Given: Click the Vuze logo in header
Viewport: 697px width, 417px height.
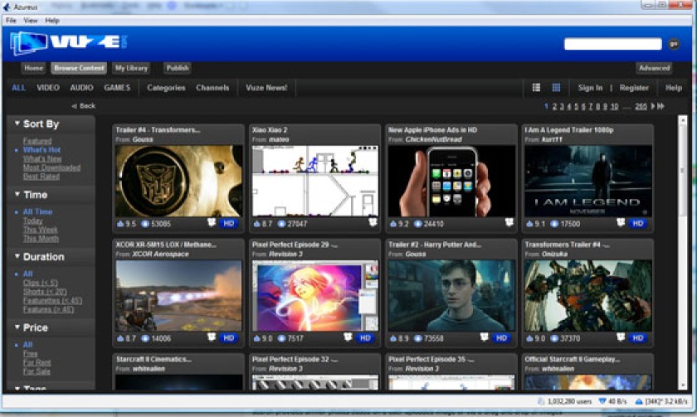Looking at the screenshot, I should (69, 43).
